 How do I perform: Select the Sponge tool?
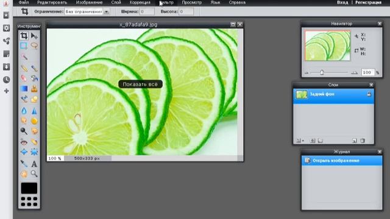coord(34,120)
